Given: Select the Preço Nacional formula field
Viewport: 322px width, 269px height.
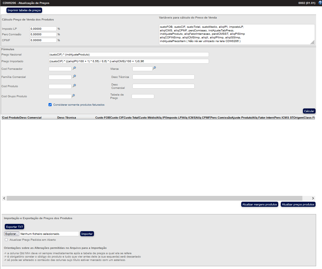Looking at the screenshot, I should coord(128,54).
